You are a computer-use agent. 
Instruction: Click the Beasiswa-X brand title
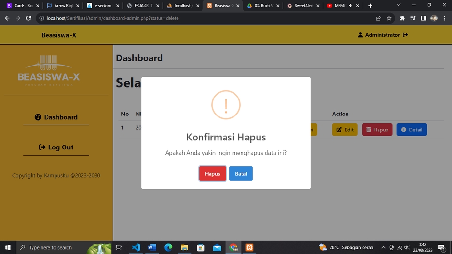point(59,35)
